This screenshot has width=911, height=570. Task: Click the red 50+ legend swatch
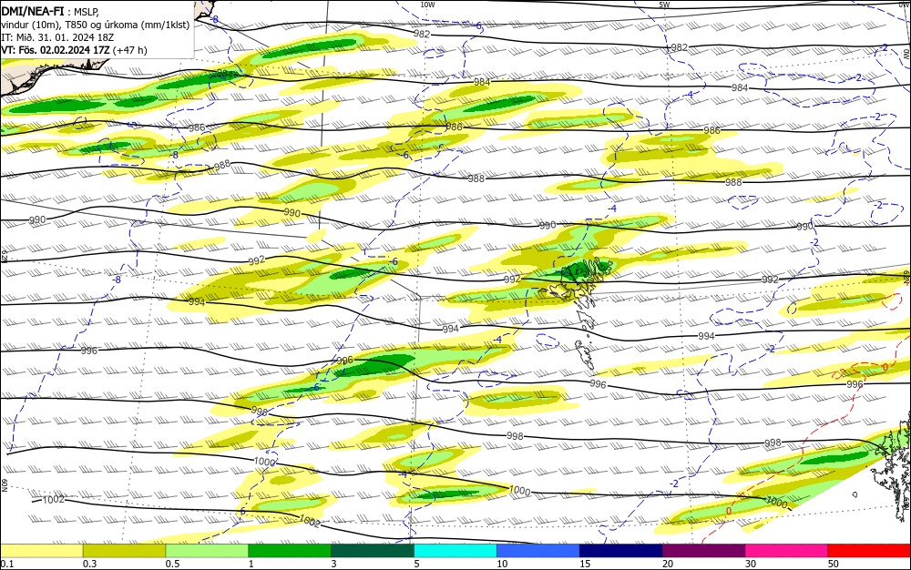pos(869,551)
